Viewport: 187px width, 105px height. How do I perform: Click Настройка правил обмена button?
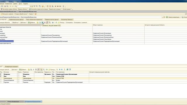point(9,9)
